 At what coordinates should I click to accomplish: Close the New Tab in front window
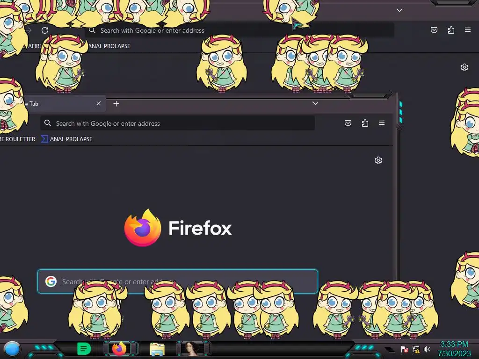click(x=99, y=103)
